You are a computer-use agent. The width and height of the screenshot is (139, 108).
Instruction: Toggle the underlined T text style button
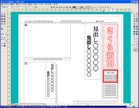[44, 7]
